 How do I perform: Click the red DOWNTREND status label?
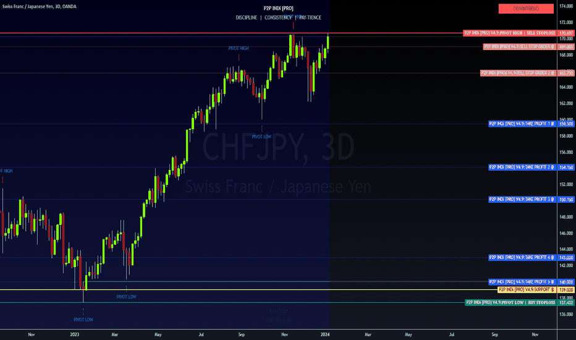(x=526, y=9)
